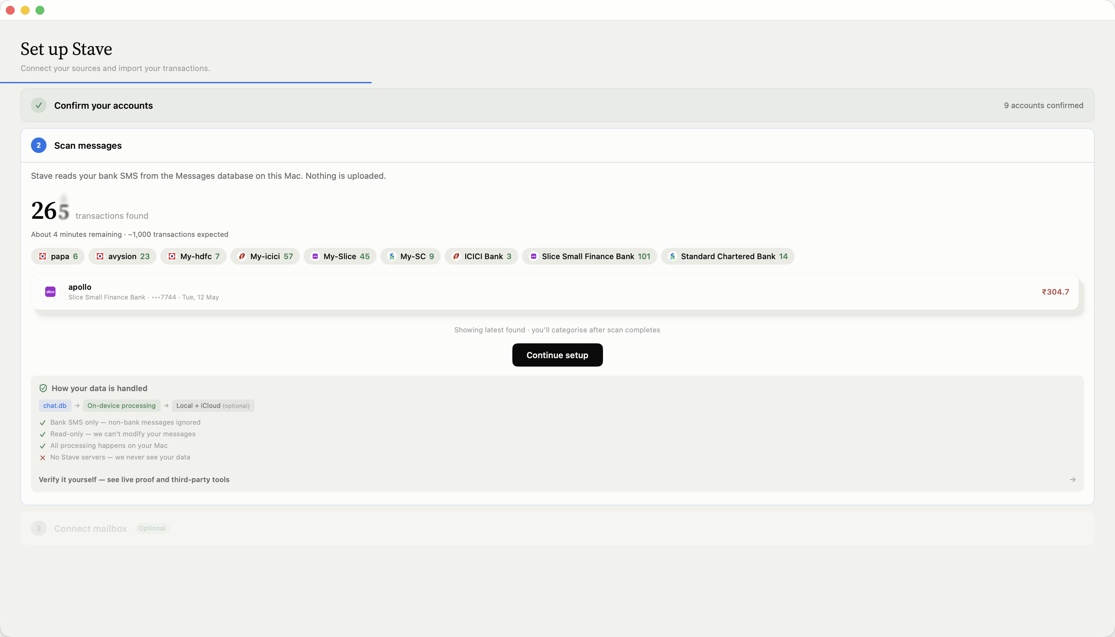Click the Continue setup button

557,355
